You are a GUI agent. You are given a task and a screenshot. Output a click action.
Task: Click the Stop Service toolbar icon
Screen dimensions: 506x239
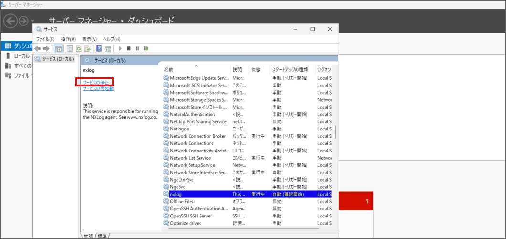tap(128, 48)
